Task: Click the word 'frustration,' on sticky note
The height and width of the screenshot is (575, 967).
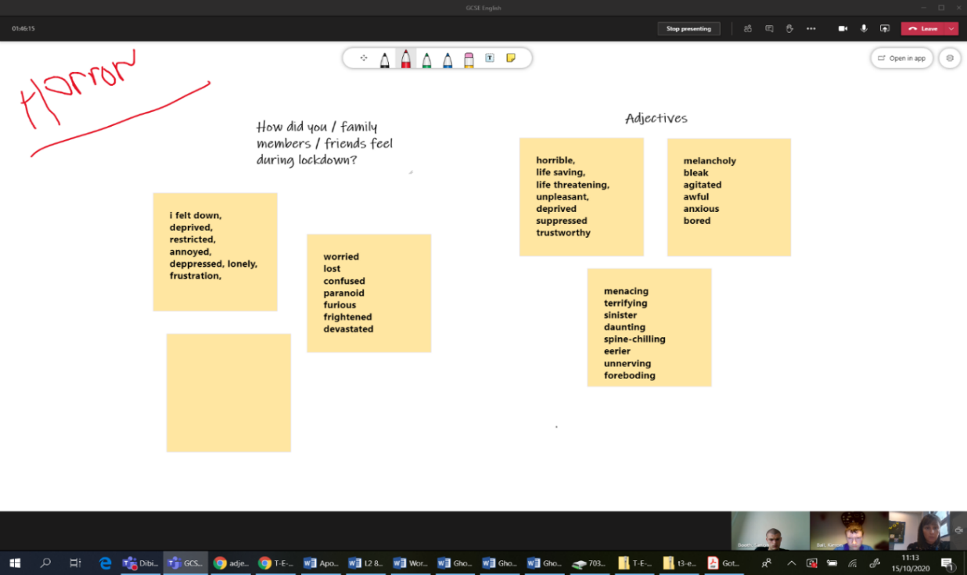Action: pos(196,276)
